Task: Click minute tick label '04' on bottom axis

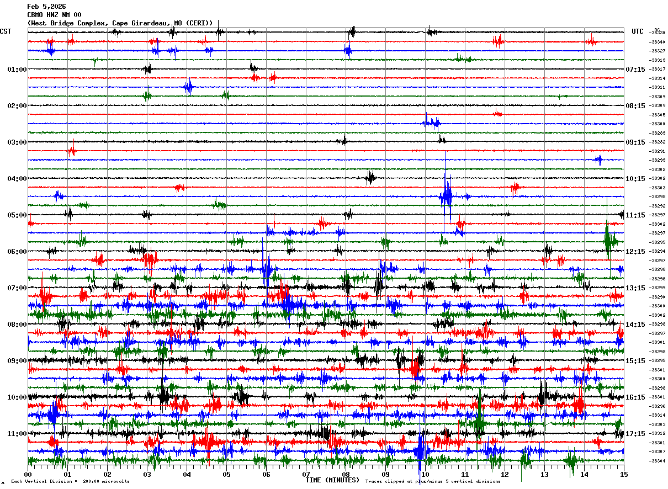Action: (187, 474)
